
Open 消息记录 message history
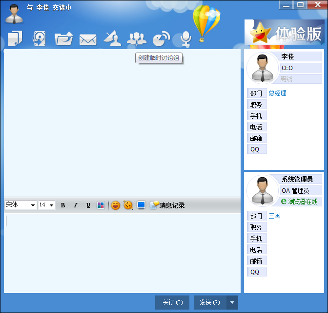(167, 205)
